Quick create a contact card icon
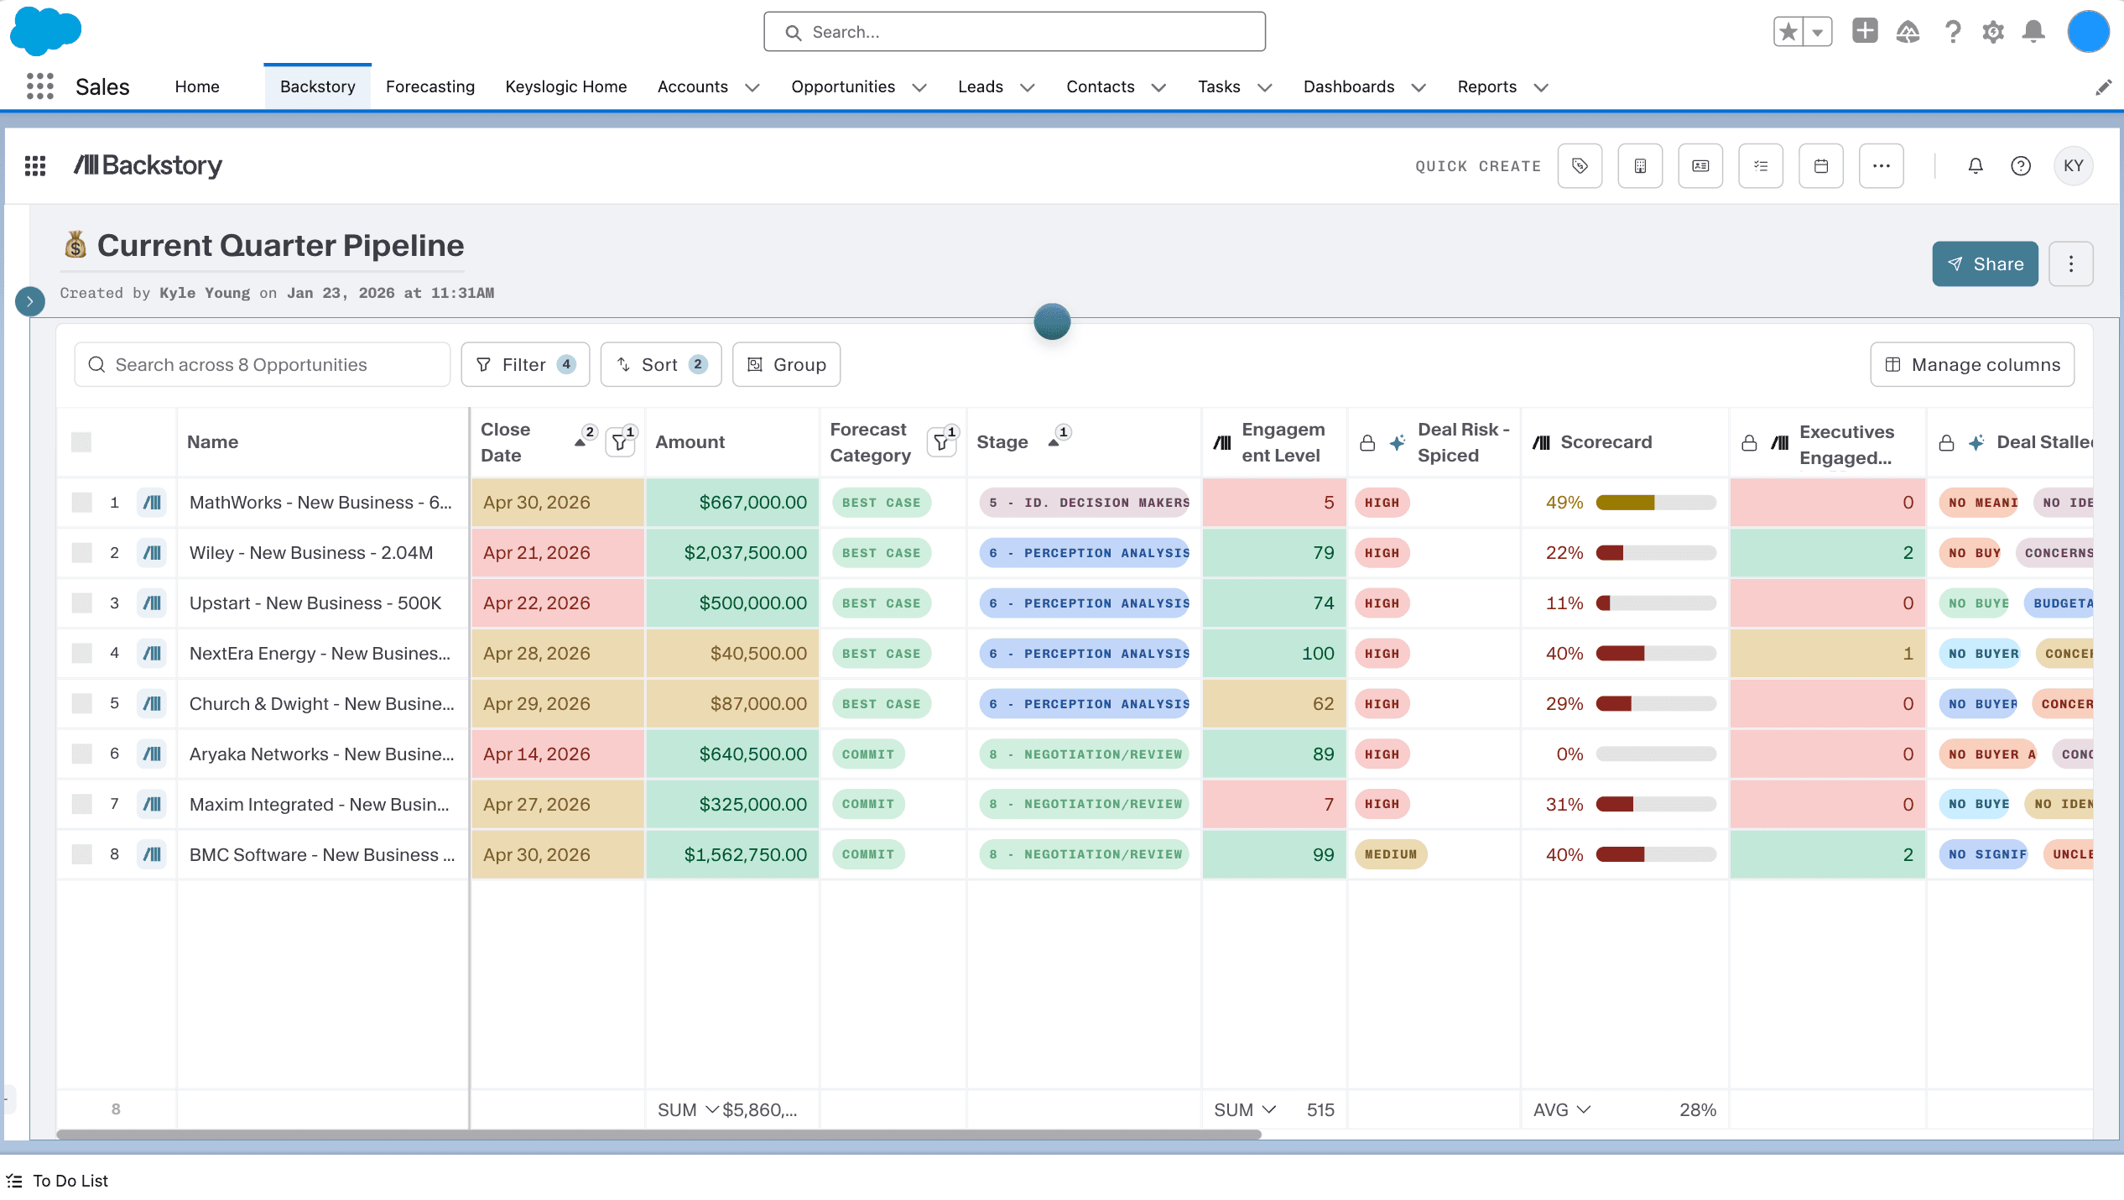The width and height of the screenshot is (2124, 1200). 1700,165
